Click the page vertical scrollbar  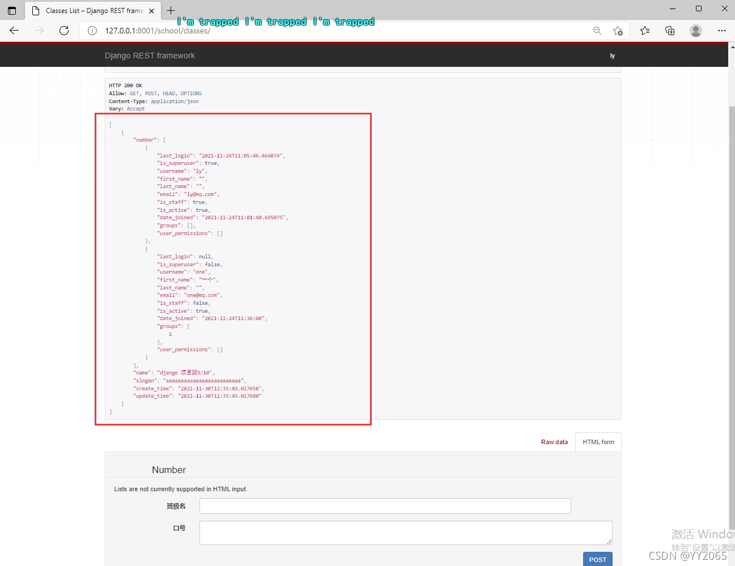pyautogui.click(x=732, y=317)
